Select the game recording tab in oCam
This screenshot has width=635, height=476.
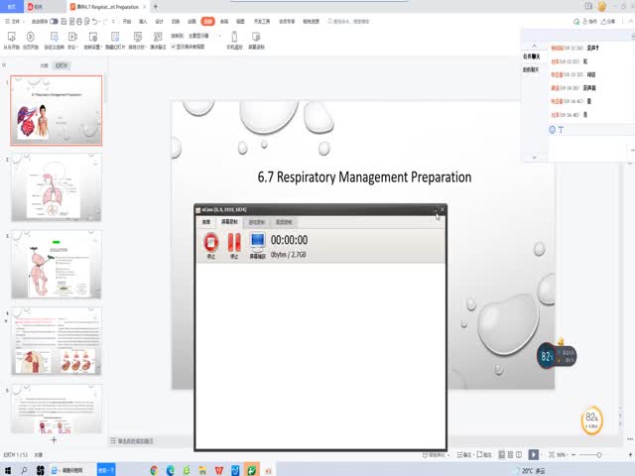256,222
